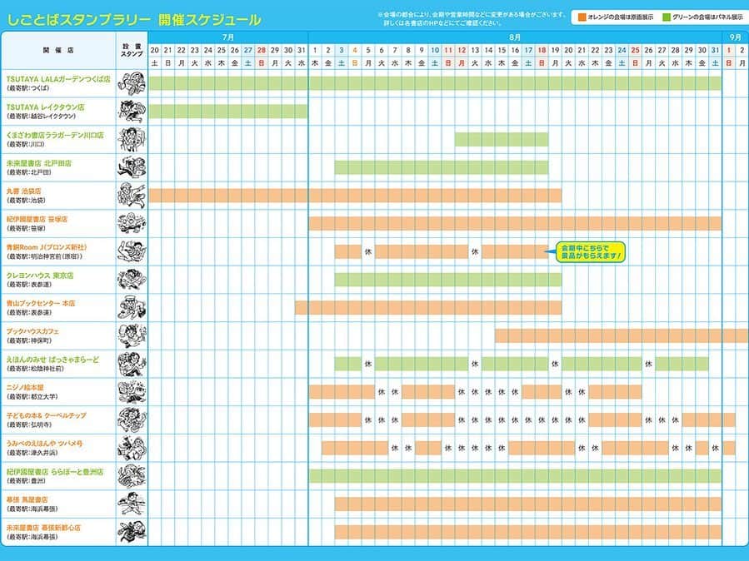
Task: Open the 子どもの本& クーベルチップ stamp icon
Action: [x=132, y=420]
